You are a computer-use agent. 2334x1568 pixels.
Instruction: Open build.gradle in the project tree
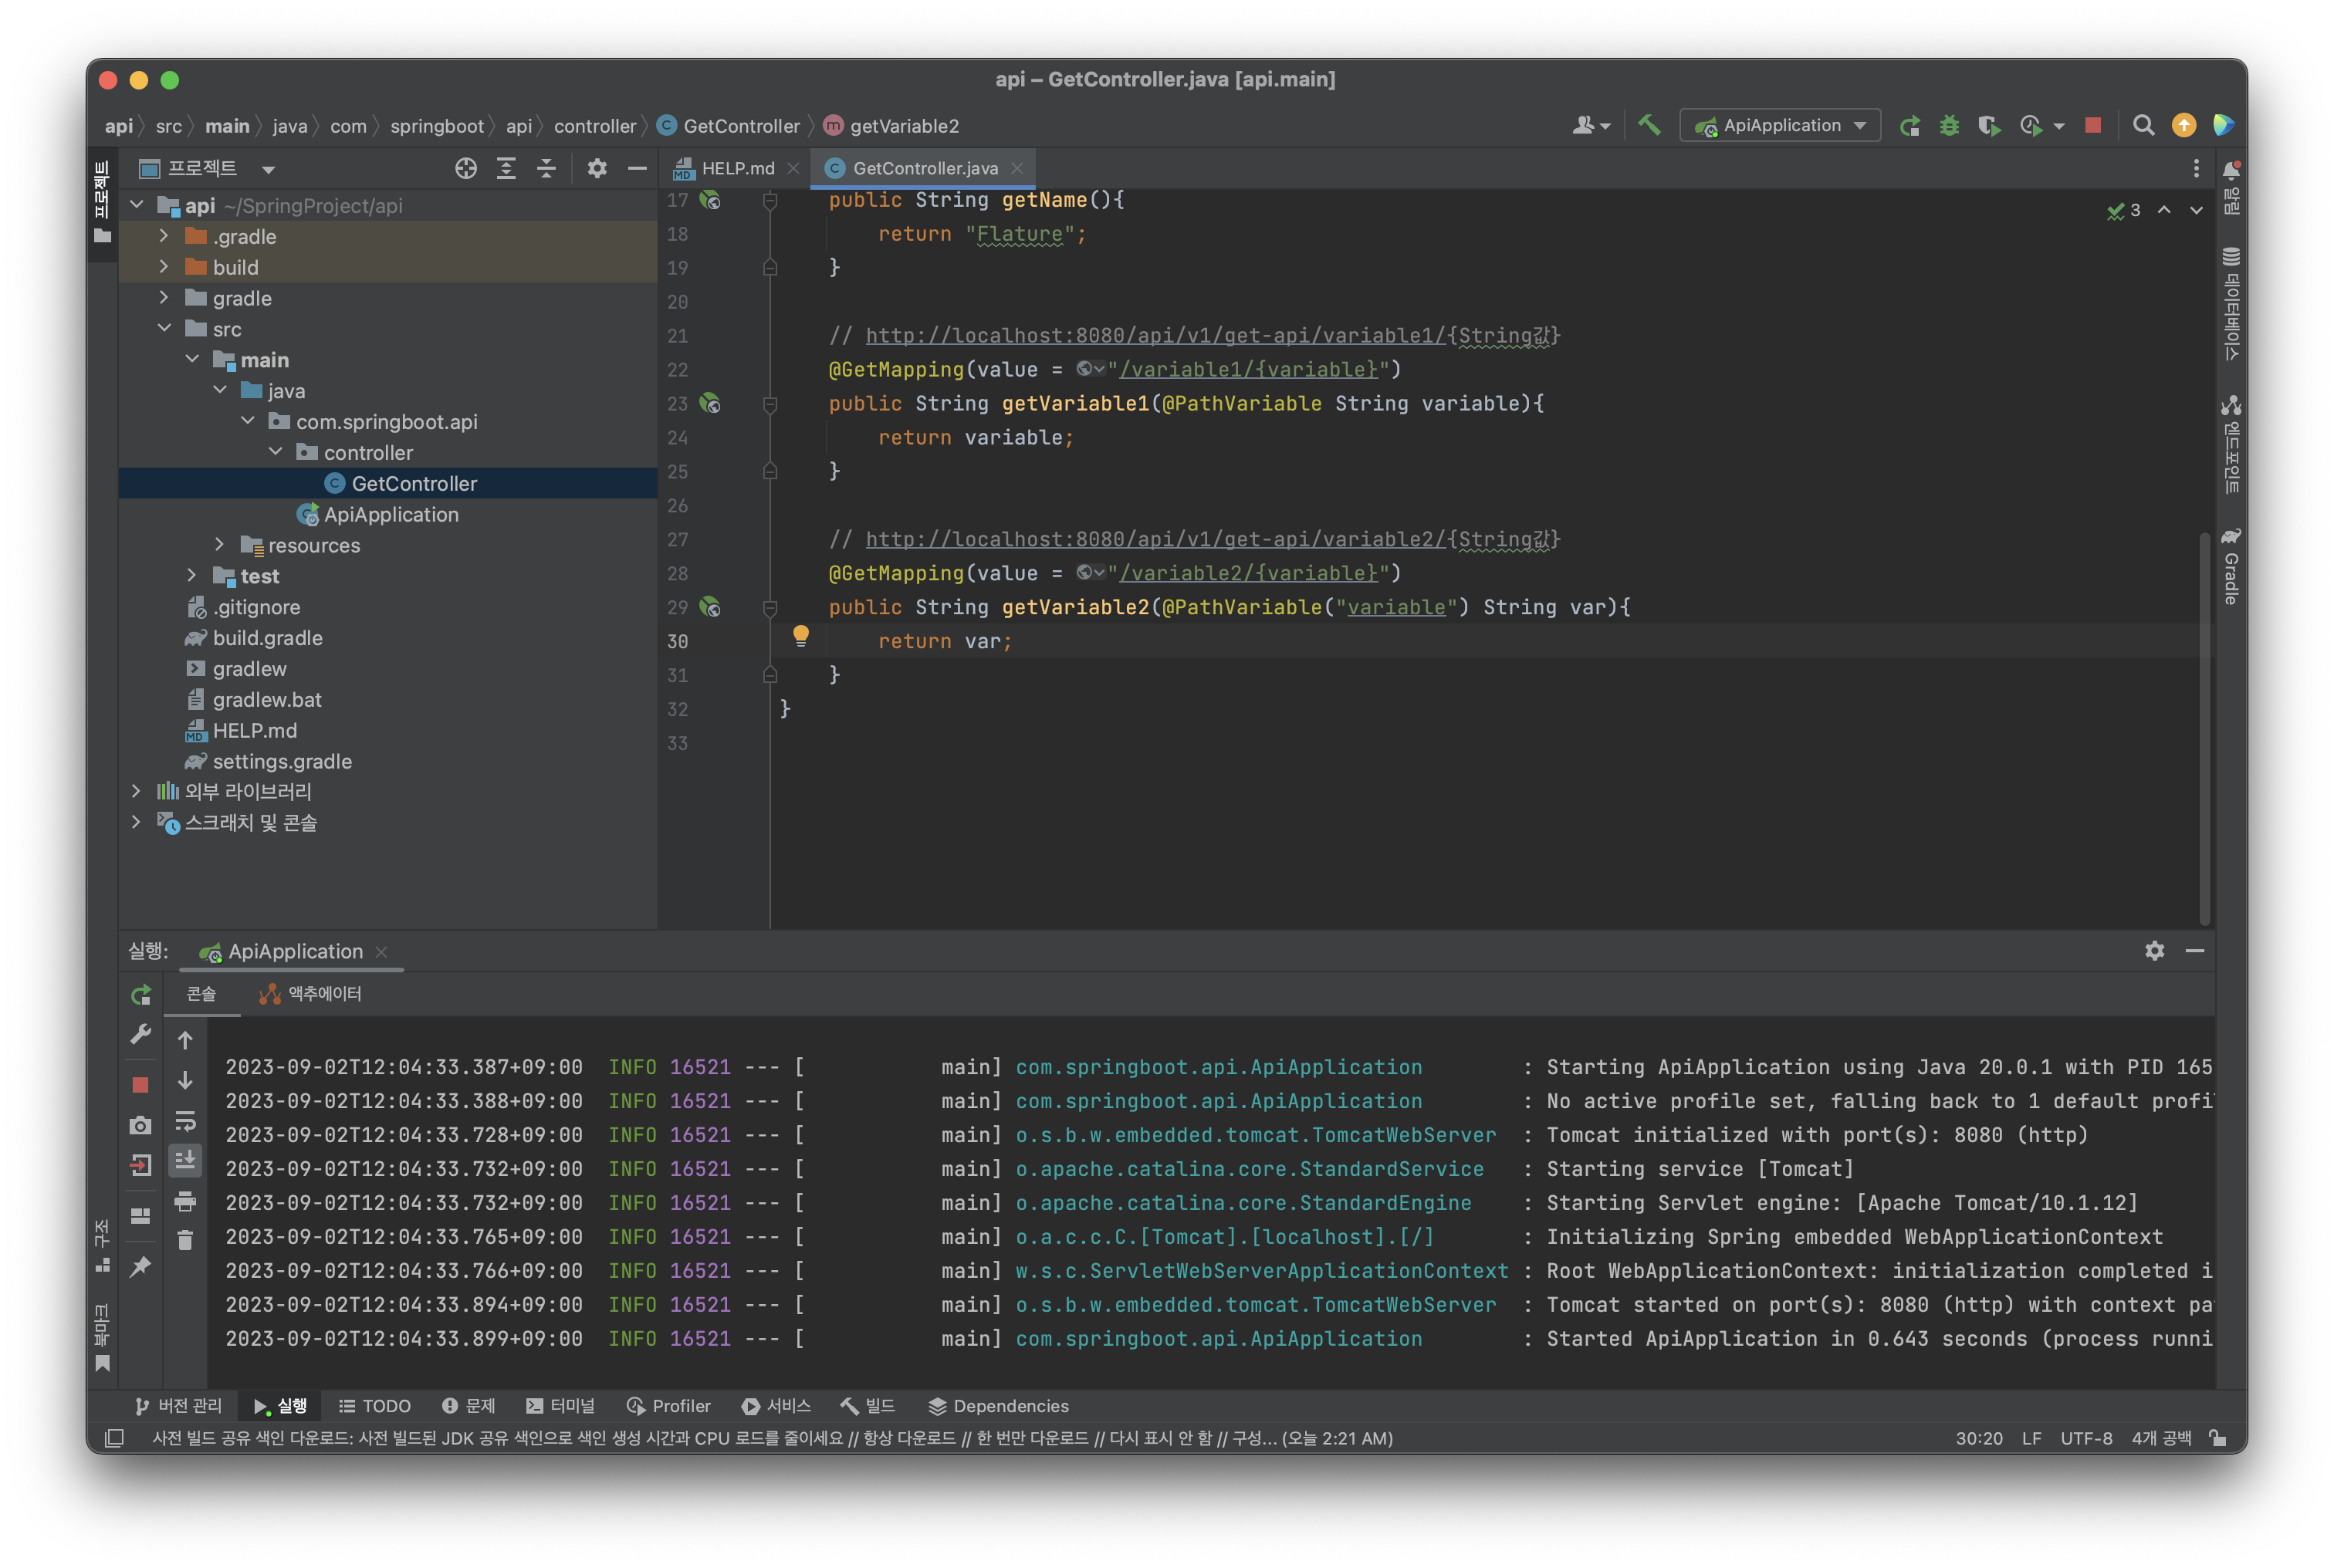coord(267,638)
